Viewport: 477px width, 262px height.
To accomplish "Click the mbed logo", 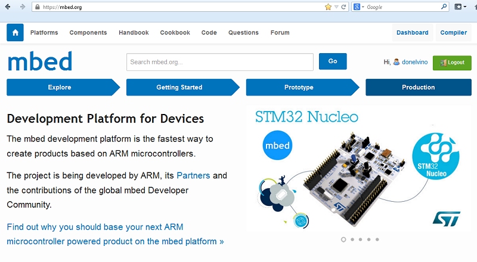I will [39, 61].
